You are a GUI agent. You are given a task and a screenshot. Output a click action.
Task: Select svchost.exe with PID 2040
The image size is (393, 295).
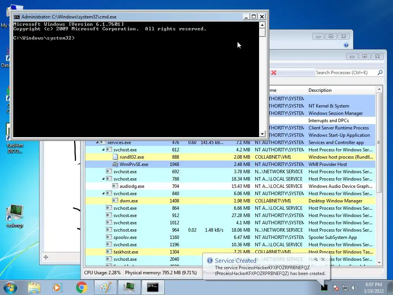coord(230,259)
